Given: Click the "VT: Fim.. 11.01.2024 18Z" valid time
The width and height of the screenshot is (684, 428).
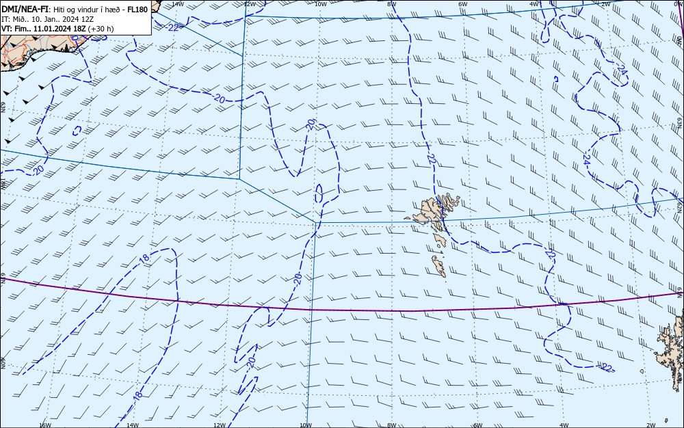Looking at the screenshot, I should (x=44, y=29).
